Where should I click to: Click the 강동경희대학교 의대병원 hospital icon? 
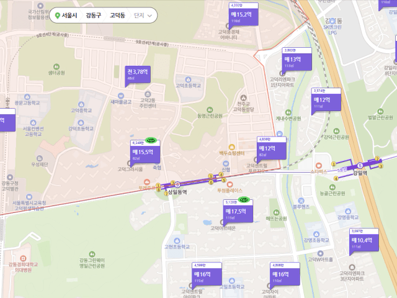tap(23, 258)
